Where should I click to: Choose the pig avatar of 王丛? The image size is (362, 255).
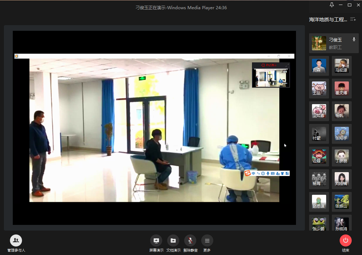(x=319, y=89)
